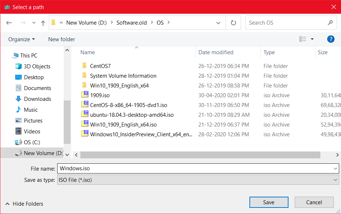Click the folder icon in the address bar
This screenshot has height=214, width=341.
53,22
